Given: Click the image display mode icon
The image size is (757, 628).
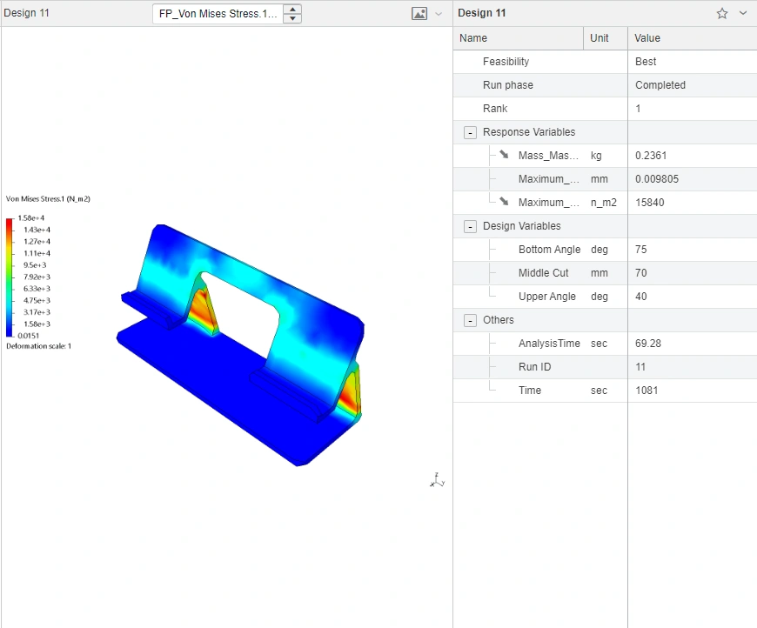Looking at the screenshot, I should point(419,14).
